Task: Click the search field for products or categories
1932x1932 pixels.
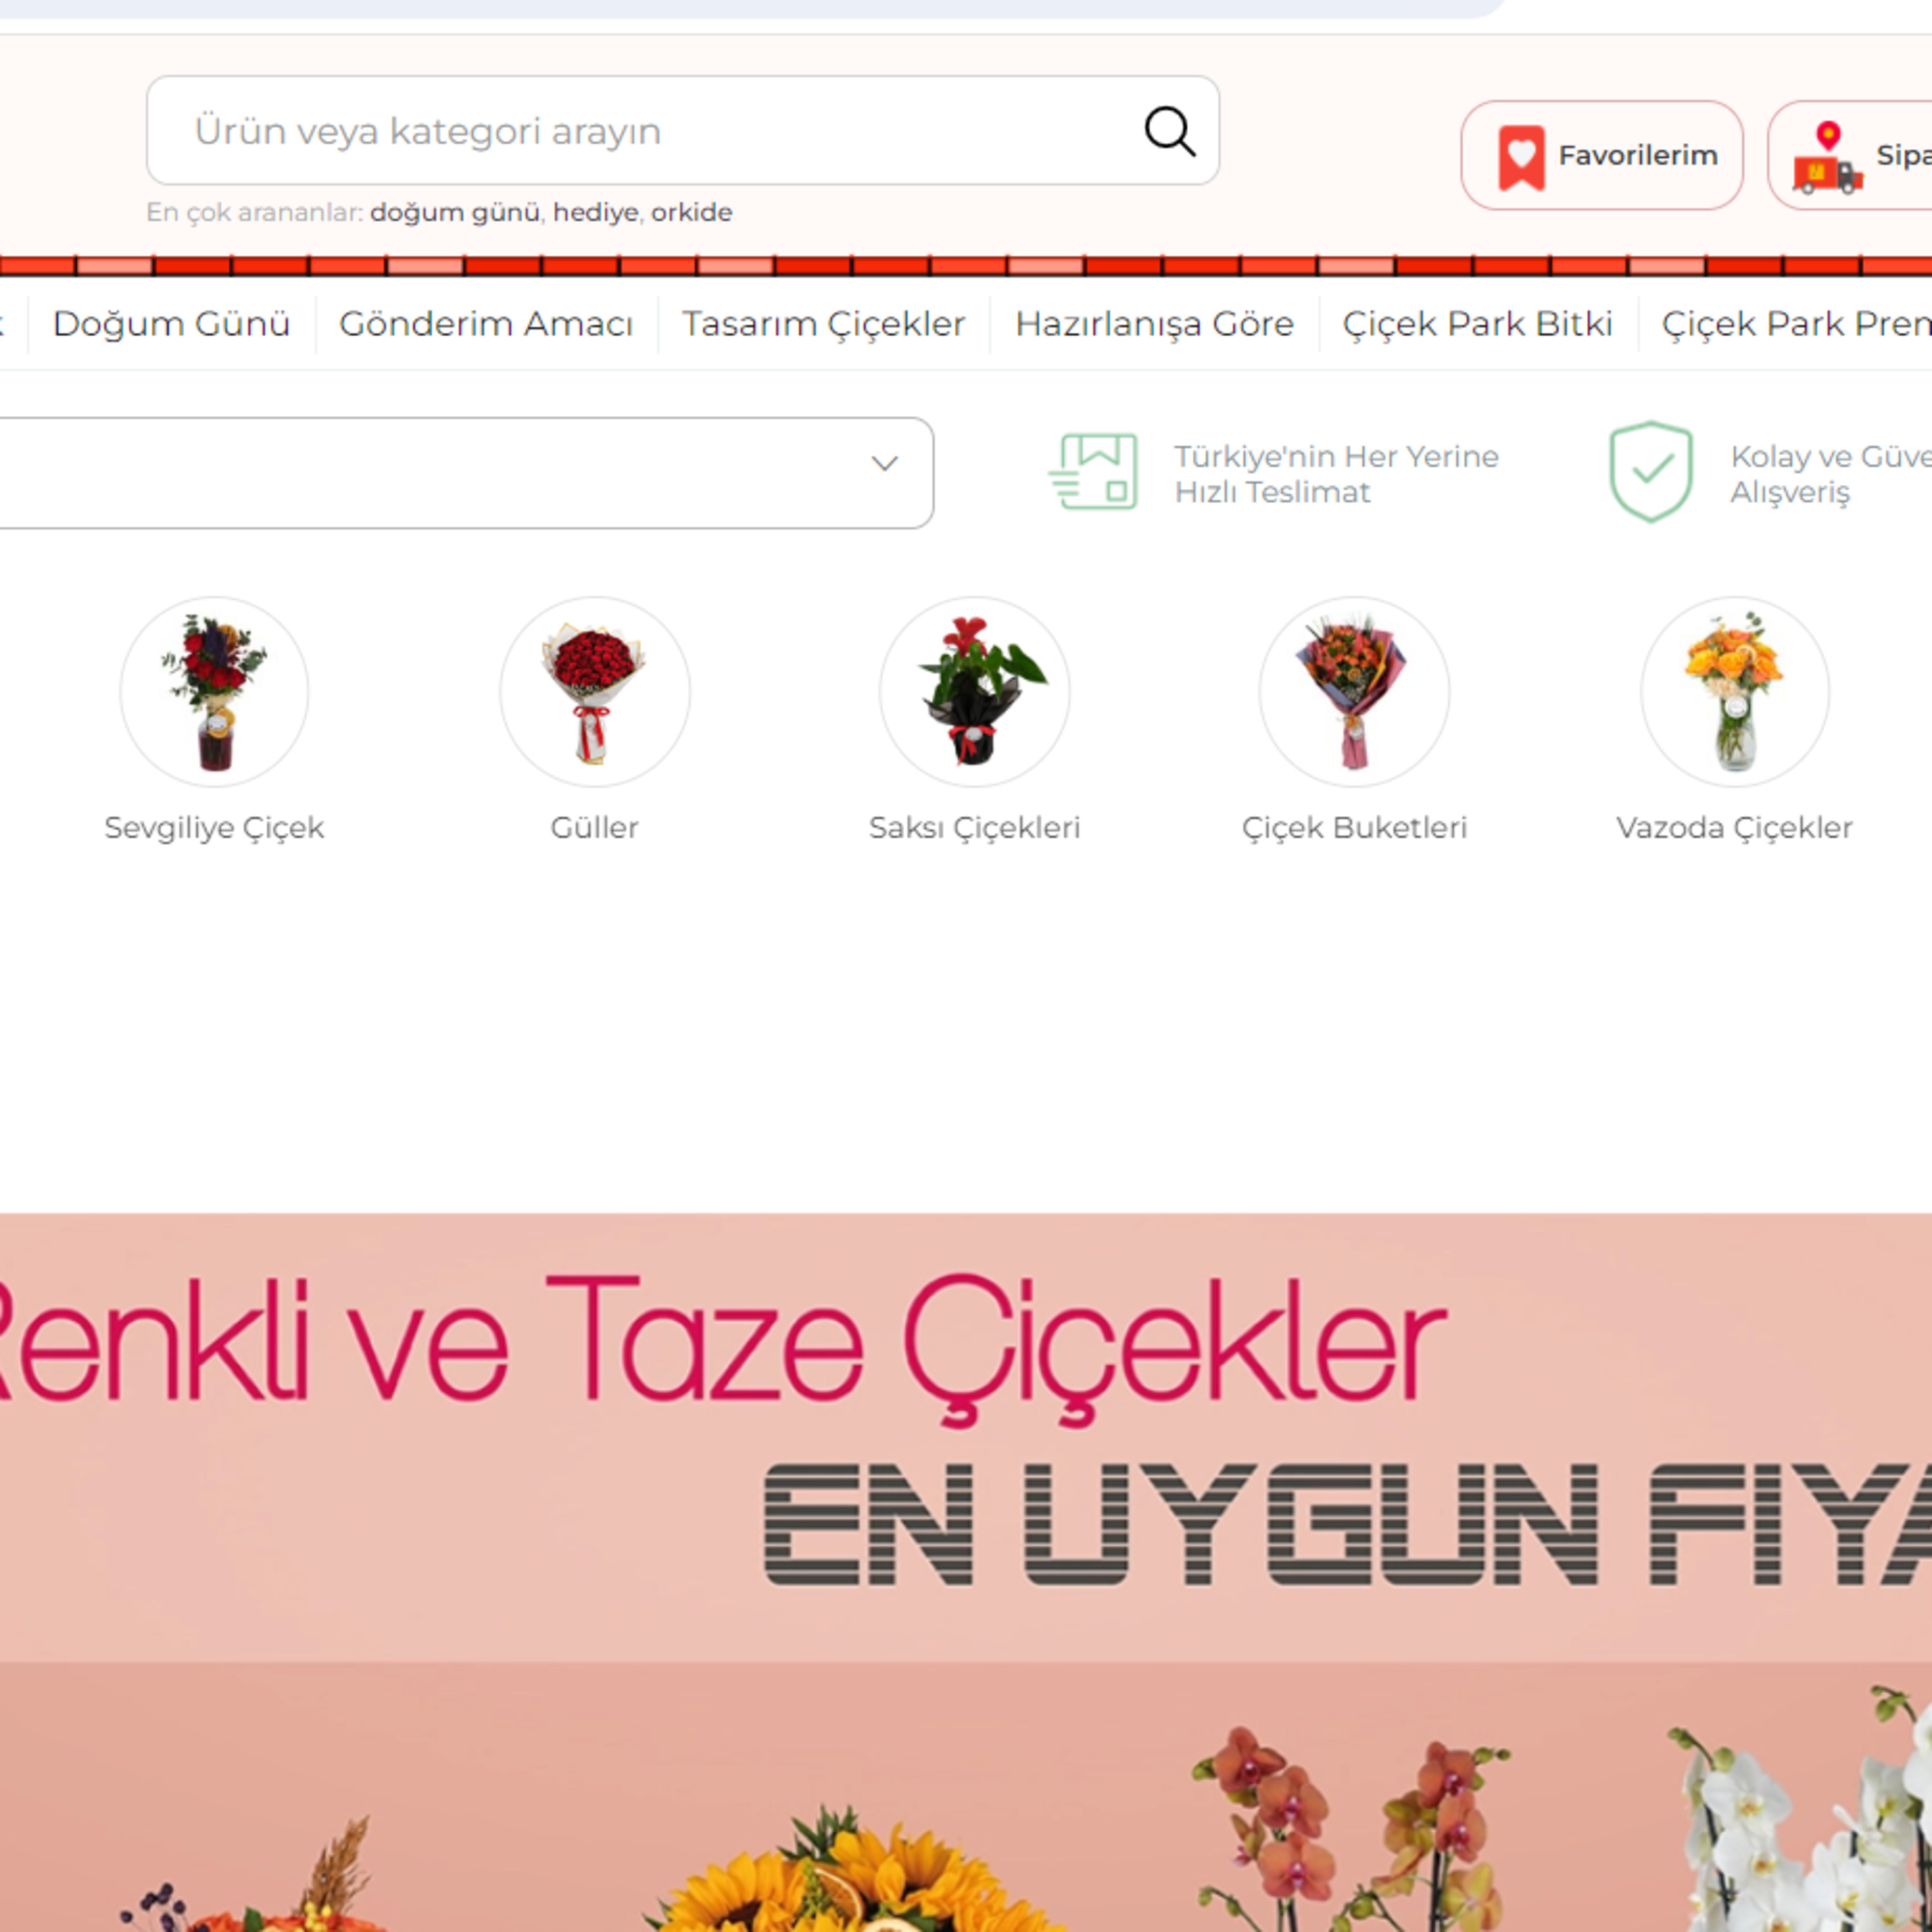Action: tap(682, 130)
